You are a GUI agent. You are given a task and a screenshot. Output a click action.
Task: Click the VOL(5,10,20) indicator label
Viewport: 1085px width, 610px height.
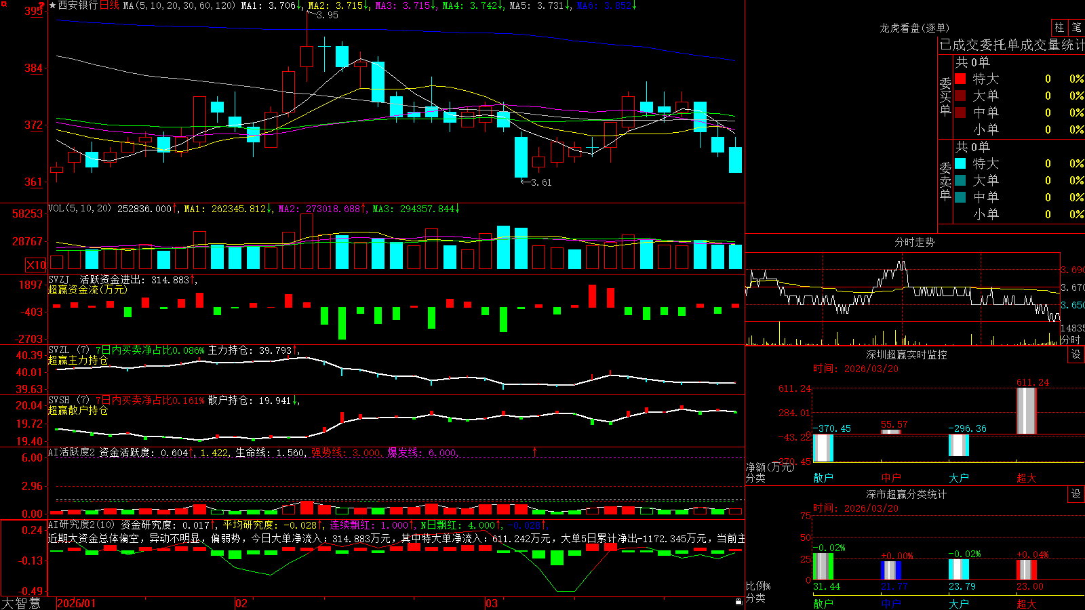pyautogui.click(x=79, y=208)
